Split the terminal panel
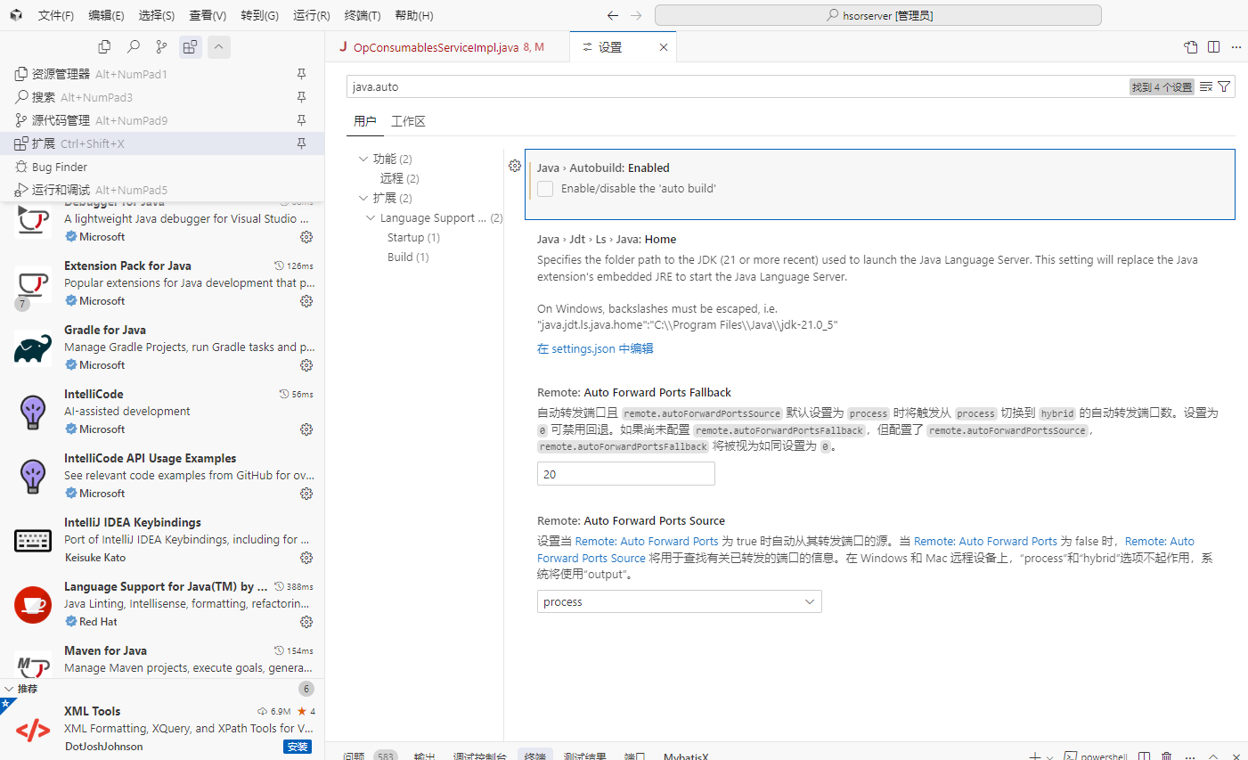Screen dimensions: 1248x760 coord(1145,756)
